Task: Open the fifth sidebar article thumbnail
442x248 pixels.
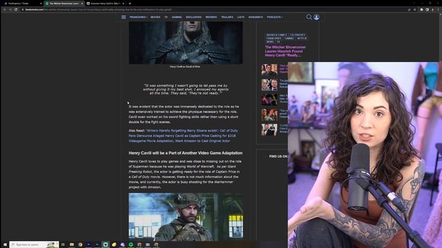Action: pyautogui.click(x=269, y=130)
